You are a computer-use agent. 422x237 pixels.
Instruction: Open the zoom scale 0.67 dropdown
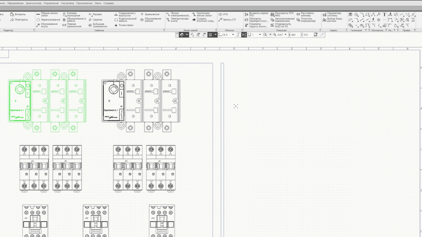pyautogui.click(x=285, y=35)
